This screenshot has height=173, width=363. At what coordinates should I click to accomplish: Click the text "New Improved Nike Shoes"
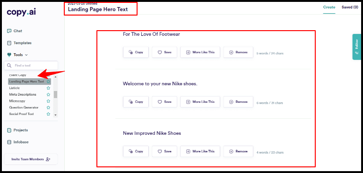tap(152, 133)
